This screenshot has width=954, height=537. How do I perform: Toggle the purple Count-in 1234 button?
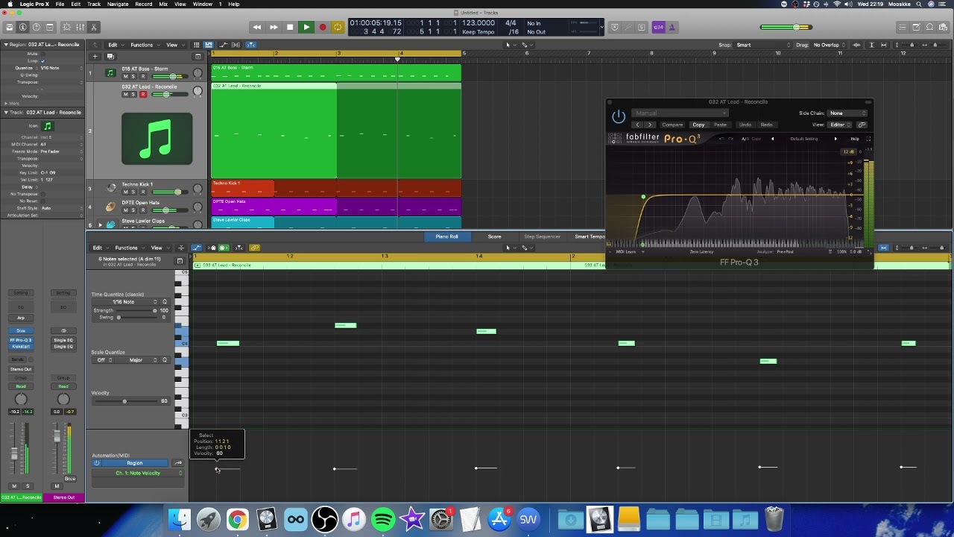[658, 28]
